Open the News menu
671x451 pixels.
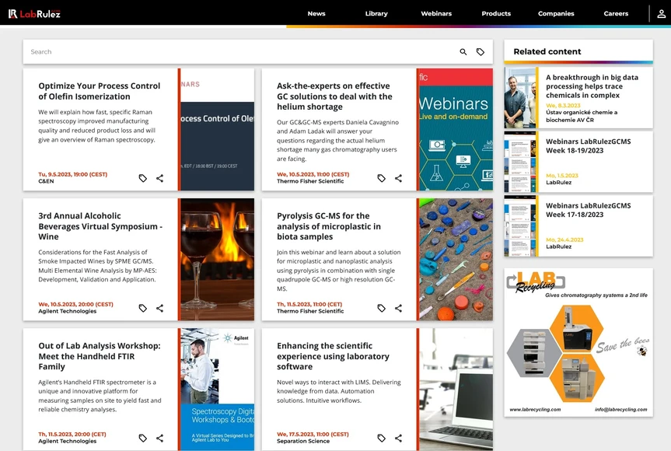pos(316,14)
